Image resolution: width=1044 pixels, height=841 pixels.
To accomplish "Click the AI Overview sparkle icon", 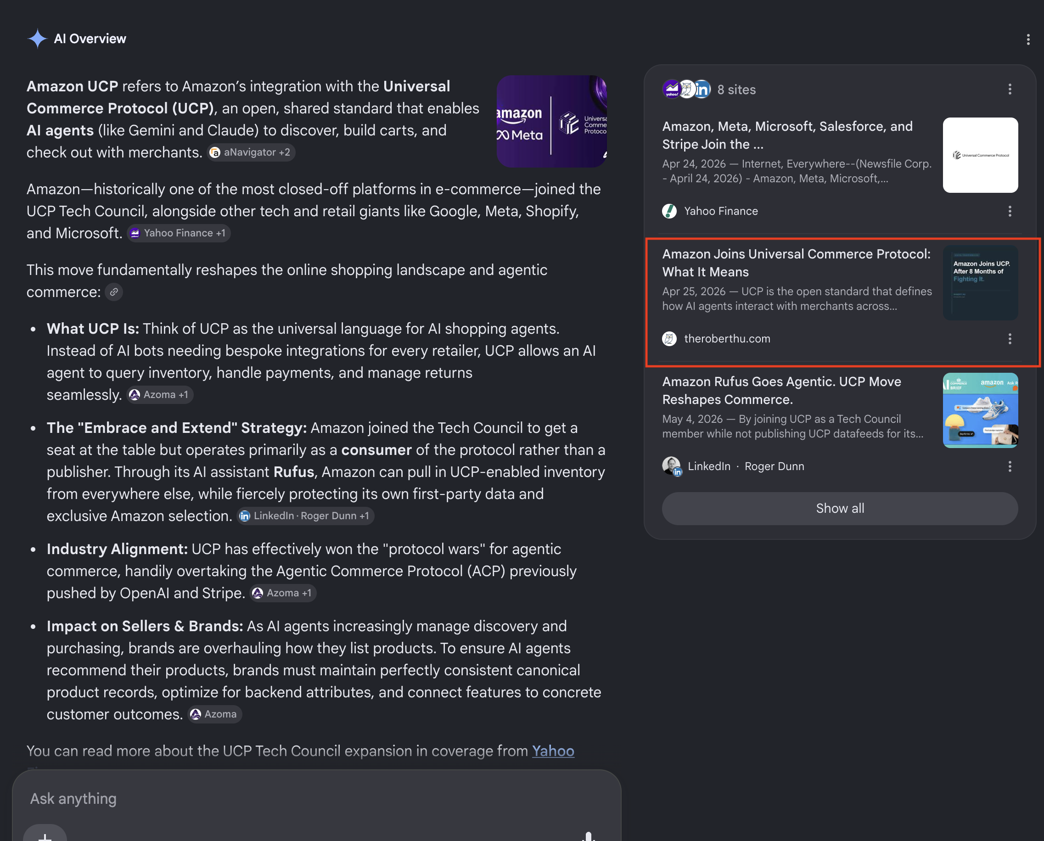I will coord(37,39).
